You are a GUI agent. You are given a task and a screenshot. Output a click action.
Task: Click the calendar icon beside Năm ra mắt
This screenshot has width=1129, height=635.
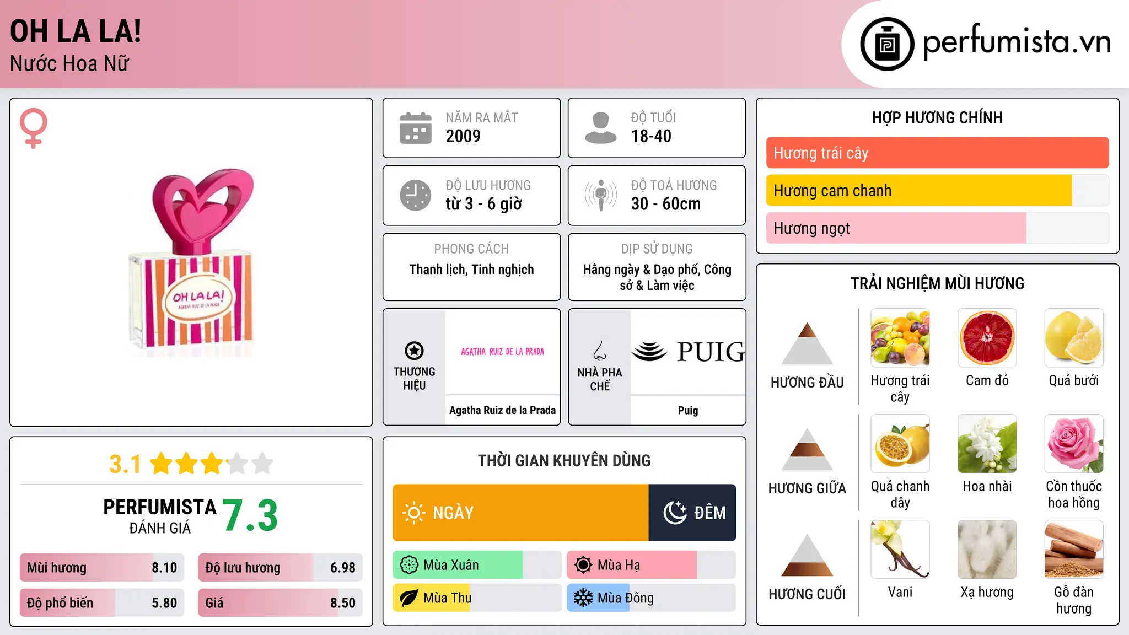pos(416,128)
